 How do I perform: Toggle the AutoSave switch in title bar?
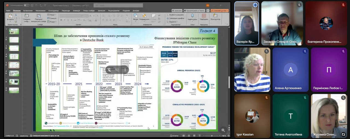[26, 5]
